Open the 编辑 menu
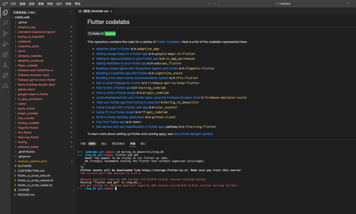The height and width of the screenshot is (214, 356). point(22,4)
